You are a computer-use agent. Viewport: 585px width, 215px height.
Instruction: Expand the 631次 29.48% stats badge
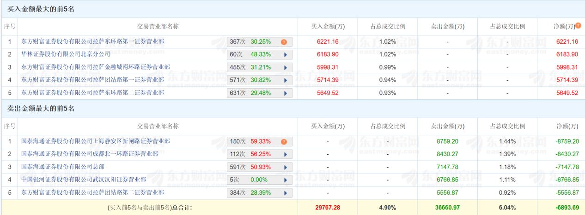pos(285,93)
